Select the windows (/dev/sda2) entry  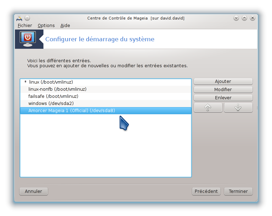coord(106,104)
